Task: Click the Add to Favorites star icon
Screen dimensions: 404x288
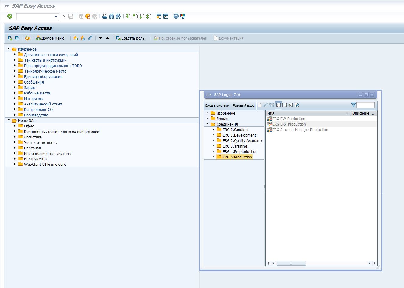Action: 76,38
